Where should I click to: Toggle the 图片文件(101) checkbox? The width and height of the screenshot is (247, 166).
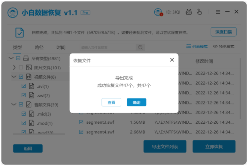(21, 68)
